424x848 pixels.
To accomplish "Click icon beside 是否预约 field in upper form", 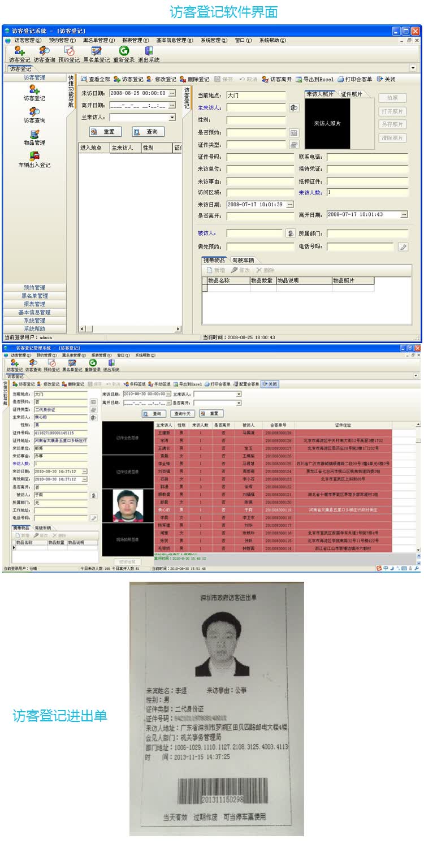I will point(294,133).
